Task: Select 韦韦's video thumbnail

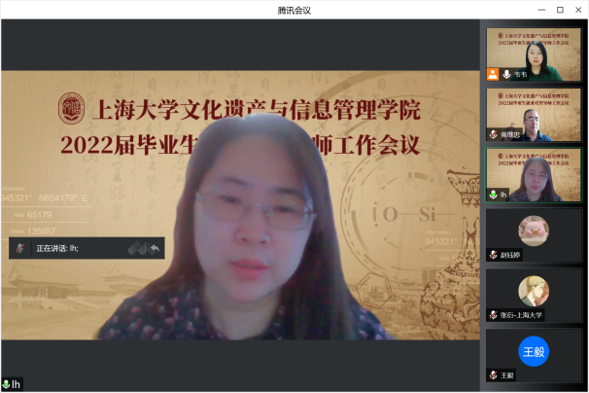Action: 534,54
